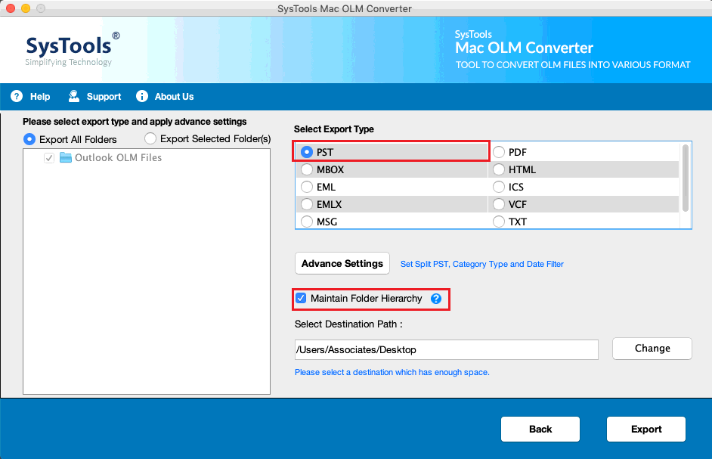Viewport: 712px width, 459px height.
Task: Choose ICS export type
Action: click(499, 187)
